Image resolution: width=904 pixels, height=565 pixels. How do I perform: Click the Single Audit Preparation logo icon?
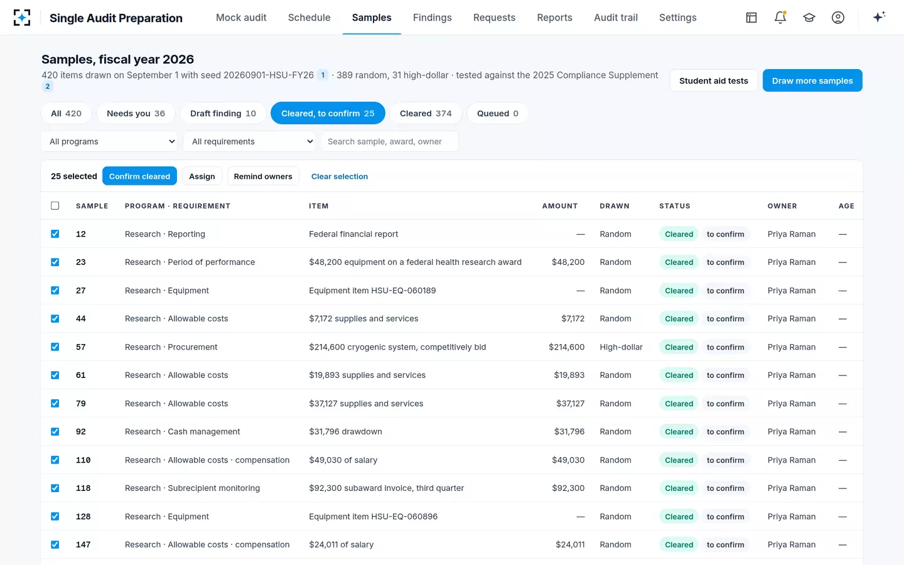pos(22,18)
